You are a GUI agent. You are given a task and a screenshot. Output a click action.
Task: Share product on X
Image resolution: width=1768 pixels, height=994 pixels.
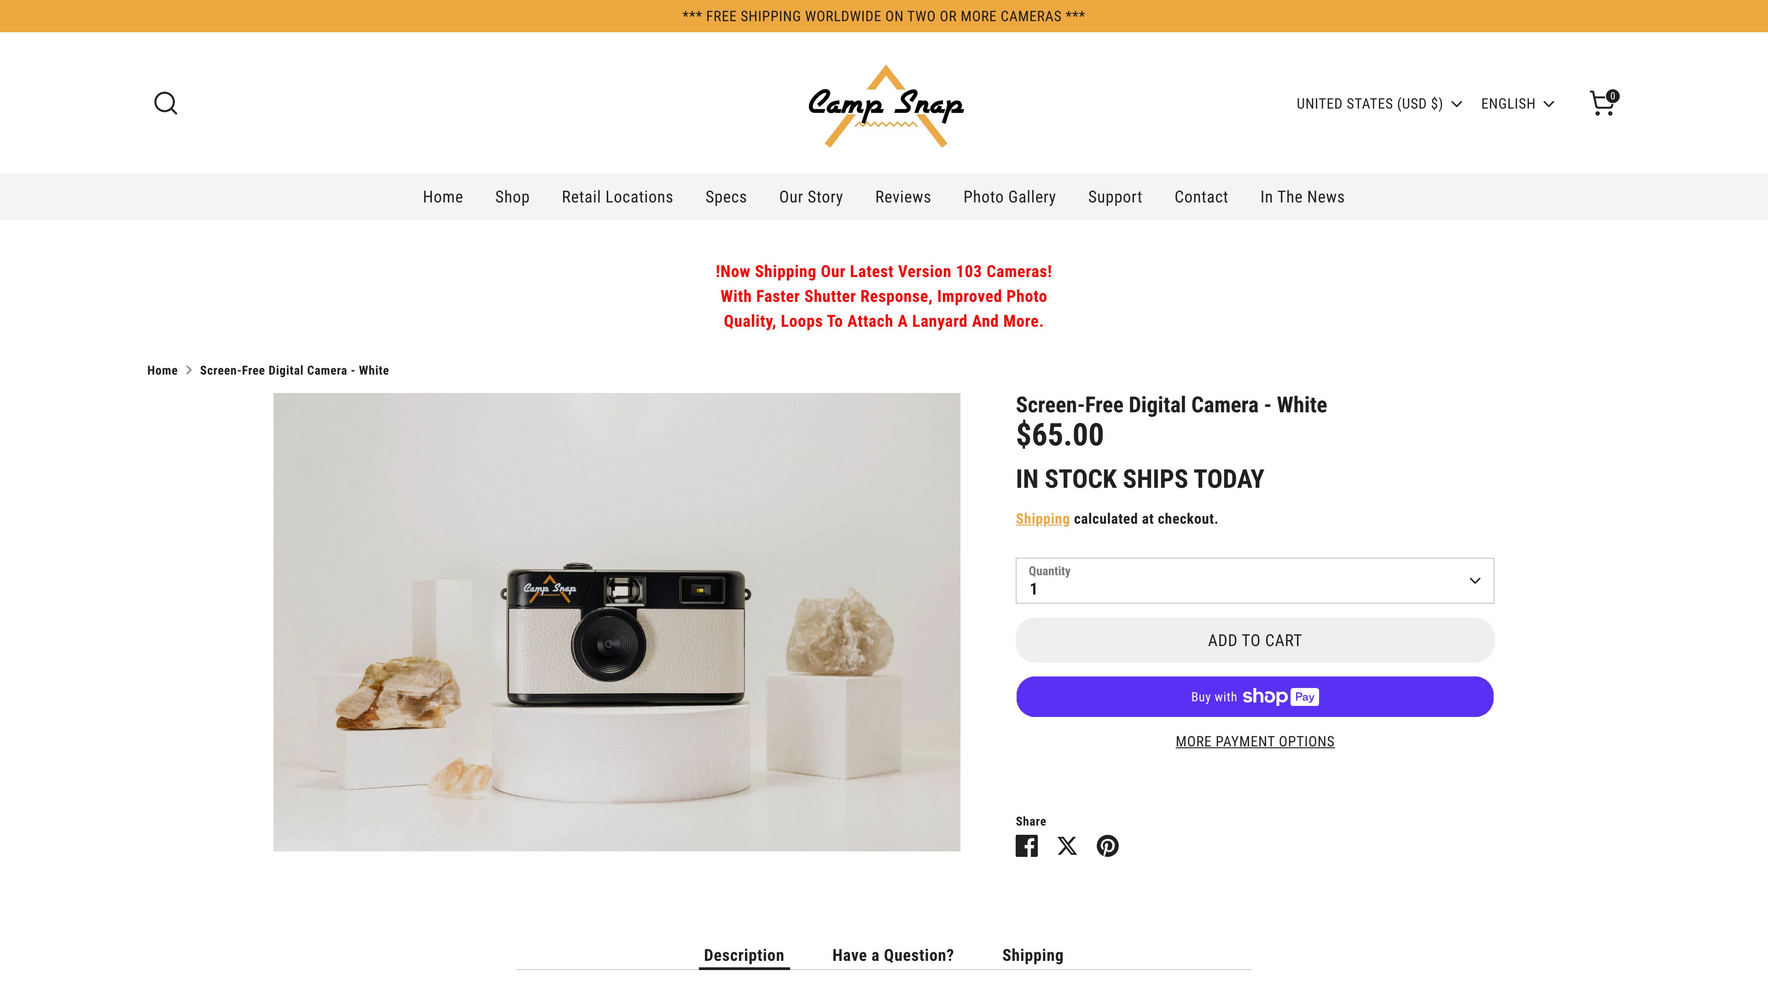1067,846
